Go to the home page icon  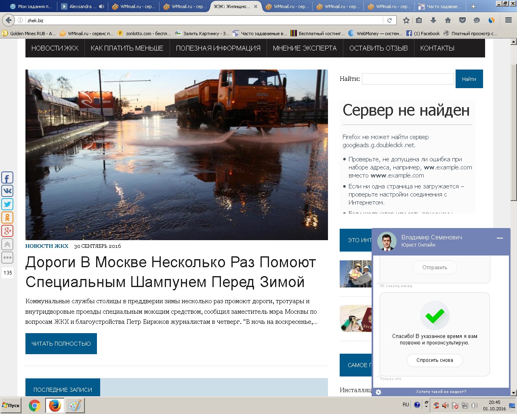[448, 20]
